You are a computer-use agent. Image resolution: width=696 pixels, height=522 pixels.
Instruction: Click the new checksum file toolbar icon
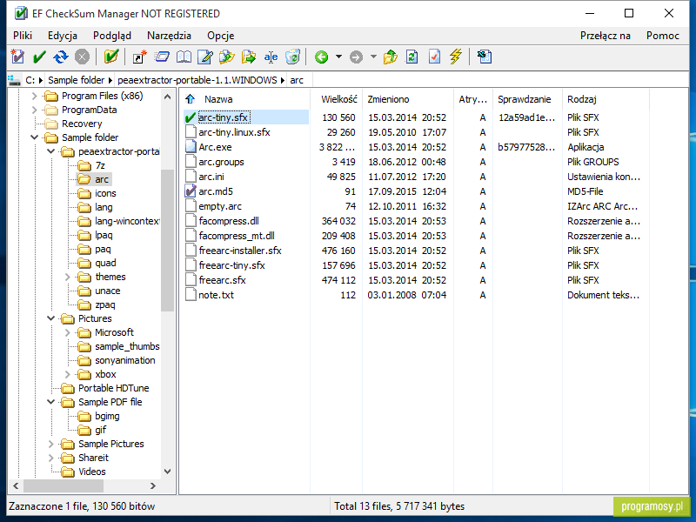click(x=17, y=57)
